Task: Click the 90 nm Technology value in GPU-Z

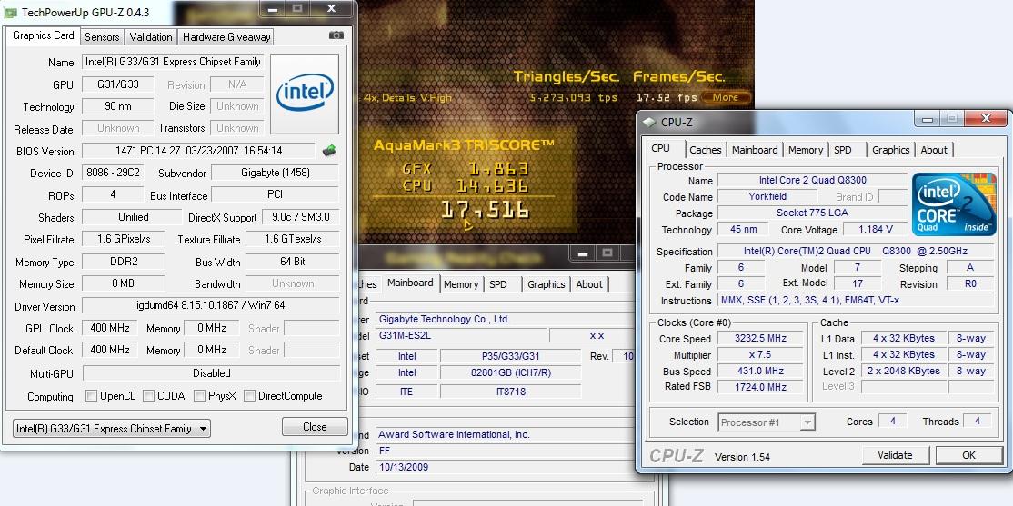Action: pos(118,106)
